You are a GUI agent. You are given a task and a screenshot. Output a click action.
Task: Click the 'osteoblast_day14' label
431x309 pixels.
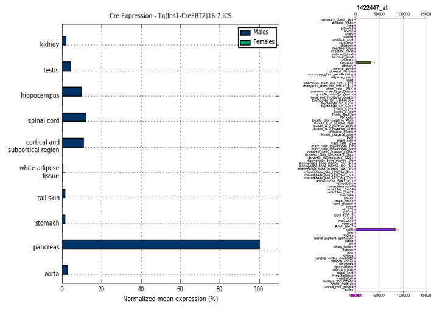[340, 189]
